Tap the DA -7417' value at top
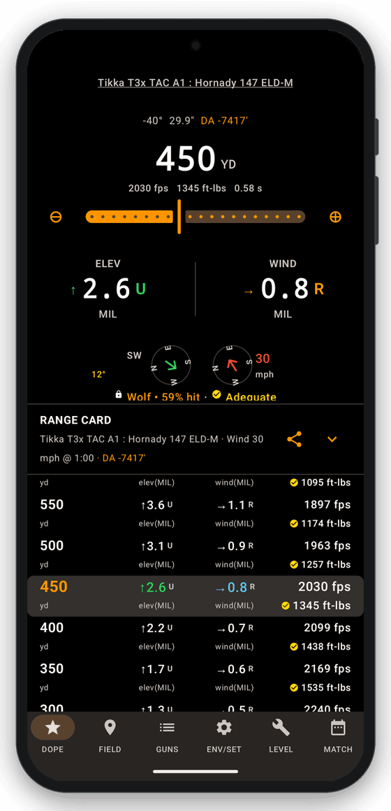The image size is (391, 811). click(225, 120)
